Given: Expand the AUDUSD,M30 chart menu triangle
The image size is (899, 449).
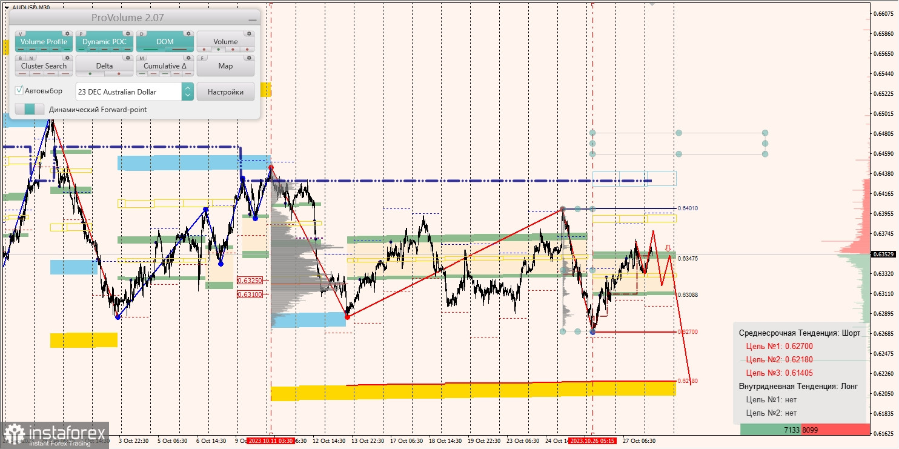Looking at the screenshot, I should tap(6, 7).
